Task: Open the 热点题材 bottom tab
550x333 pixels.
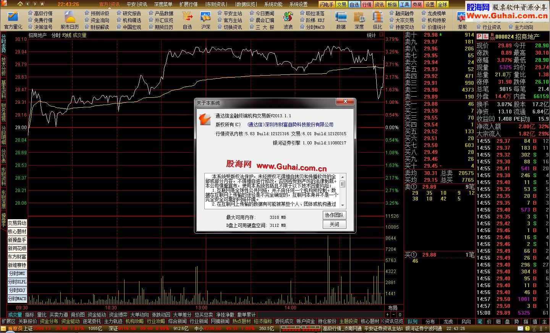Action: (242, 321)
